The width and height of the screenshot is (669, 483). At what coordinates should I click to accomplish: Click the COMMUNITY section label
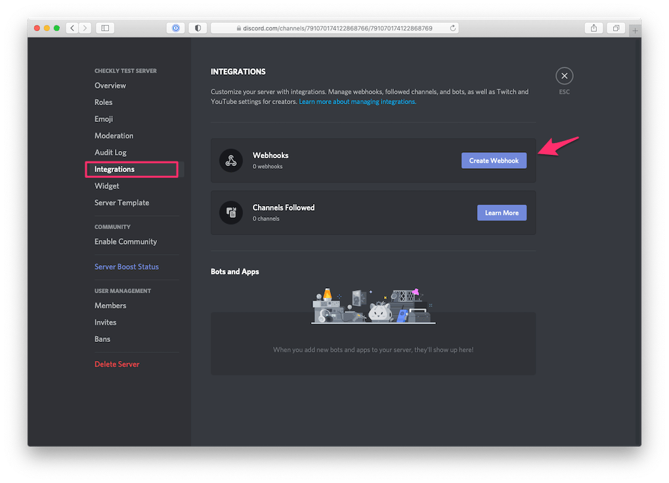click(x=112, y=227)
